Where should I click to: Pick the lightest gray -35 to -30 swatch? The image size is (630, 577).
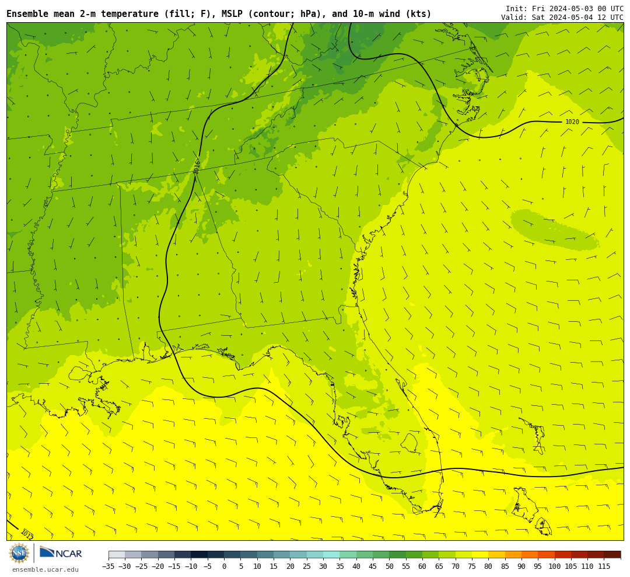coord(117,555)
